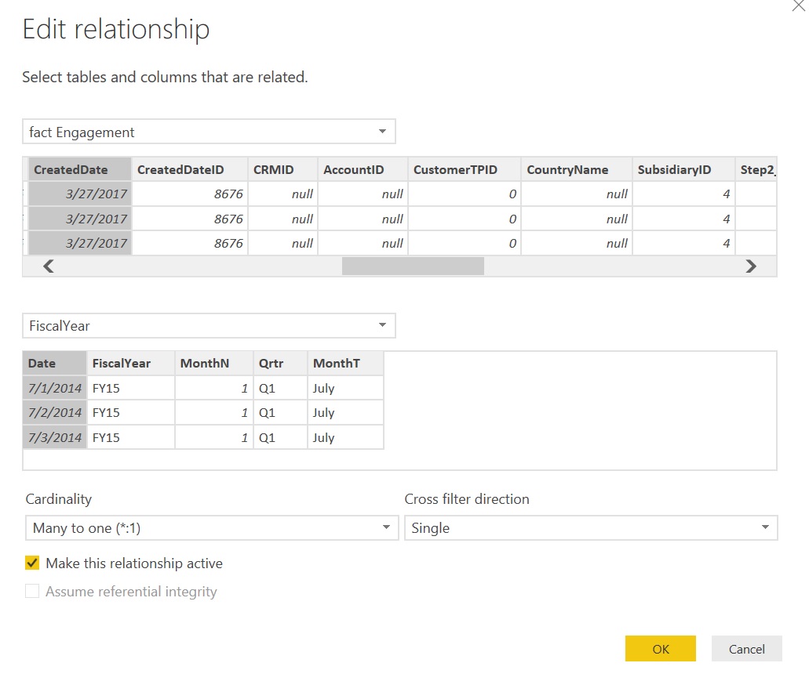Click the Cross filter direction label

467,498
